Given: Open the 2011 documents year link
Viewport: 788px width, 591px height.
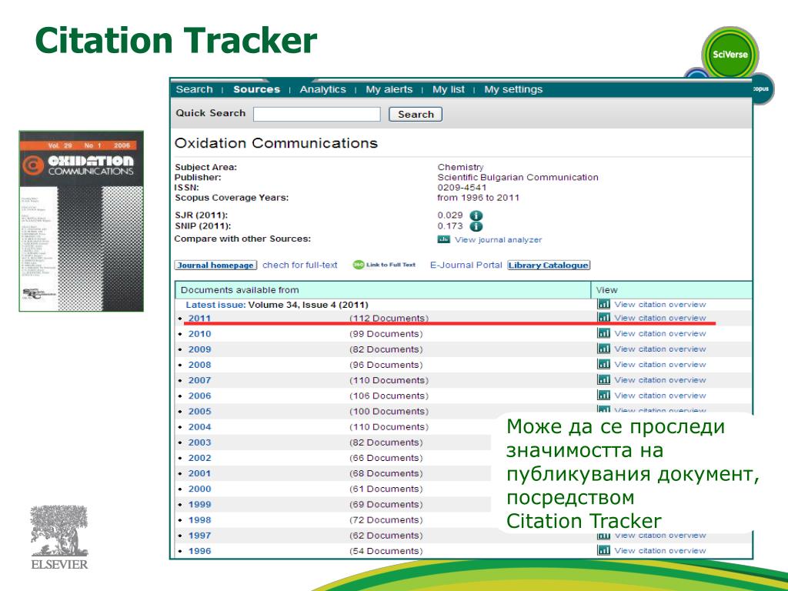Looking at the screenshot, I should [199, 318].
